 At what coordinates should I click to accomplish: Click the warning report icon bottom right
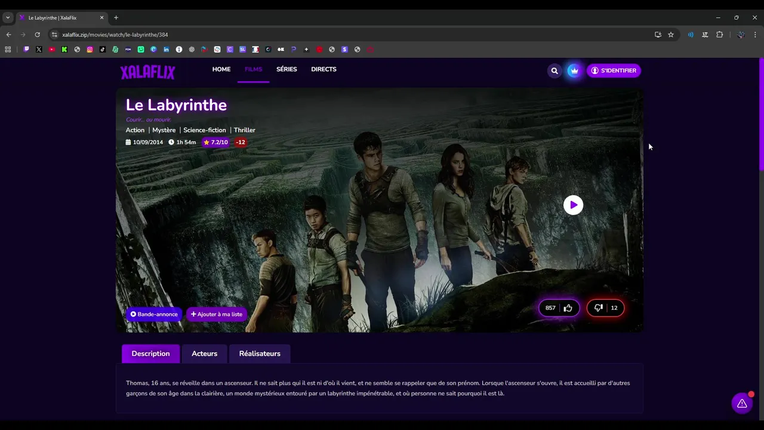pyautogui.click(x=742, y=403)
